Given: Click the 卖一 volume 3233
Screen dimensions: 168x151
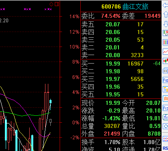Looking at the screenshot, I should 137,55.
